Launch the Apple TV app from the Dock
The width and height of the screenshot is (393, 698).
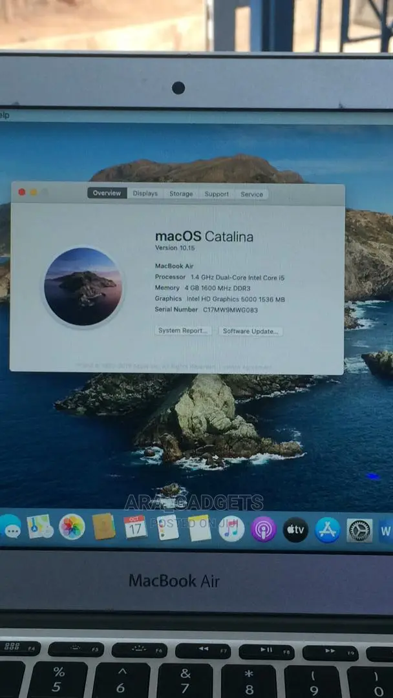[x=295, y=530]
